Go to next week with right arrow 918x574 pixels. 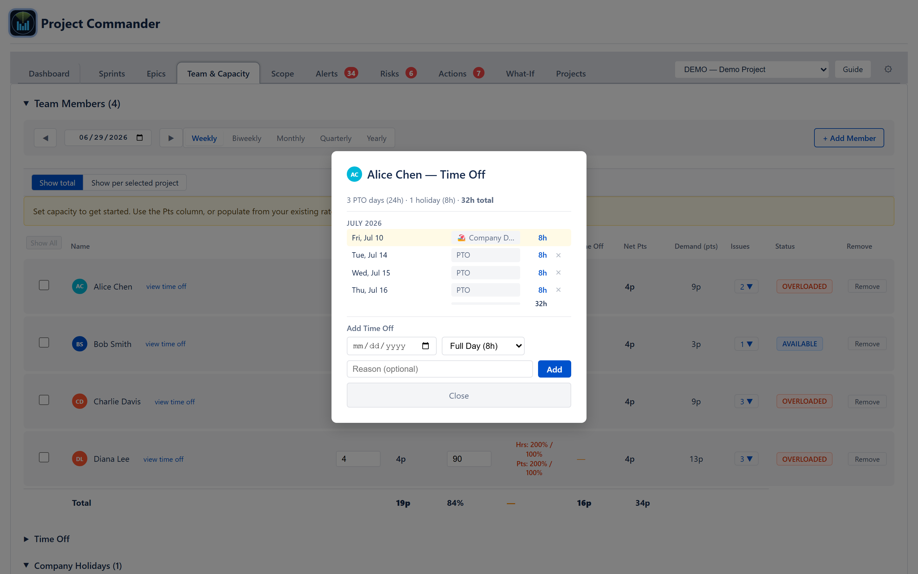pyautogui.click(x=171, y=138)
